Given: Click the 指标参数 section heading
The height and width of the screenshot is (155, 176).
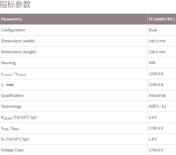Looking at the screenshot, I should (15, 5).
